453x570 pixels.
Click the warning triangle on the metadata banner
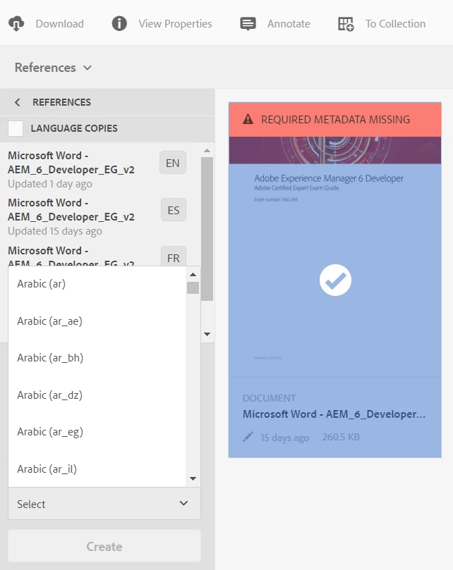click(248, 119)
